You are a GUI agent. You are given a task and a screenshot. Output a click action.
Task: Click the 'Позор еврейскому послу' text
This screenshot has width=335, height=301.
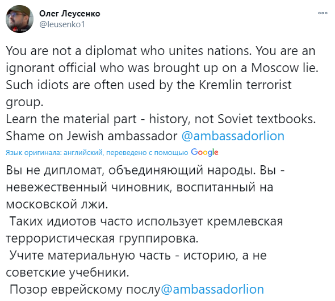click(x=85, y=290)
